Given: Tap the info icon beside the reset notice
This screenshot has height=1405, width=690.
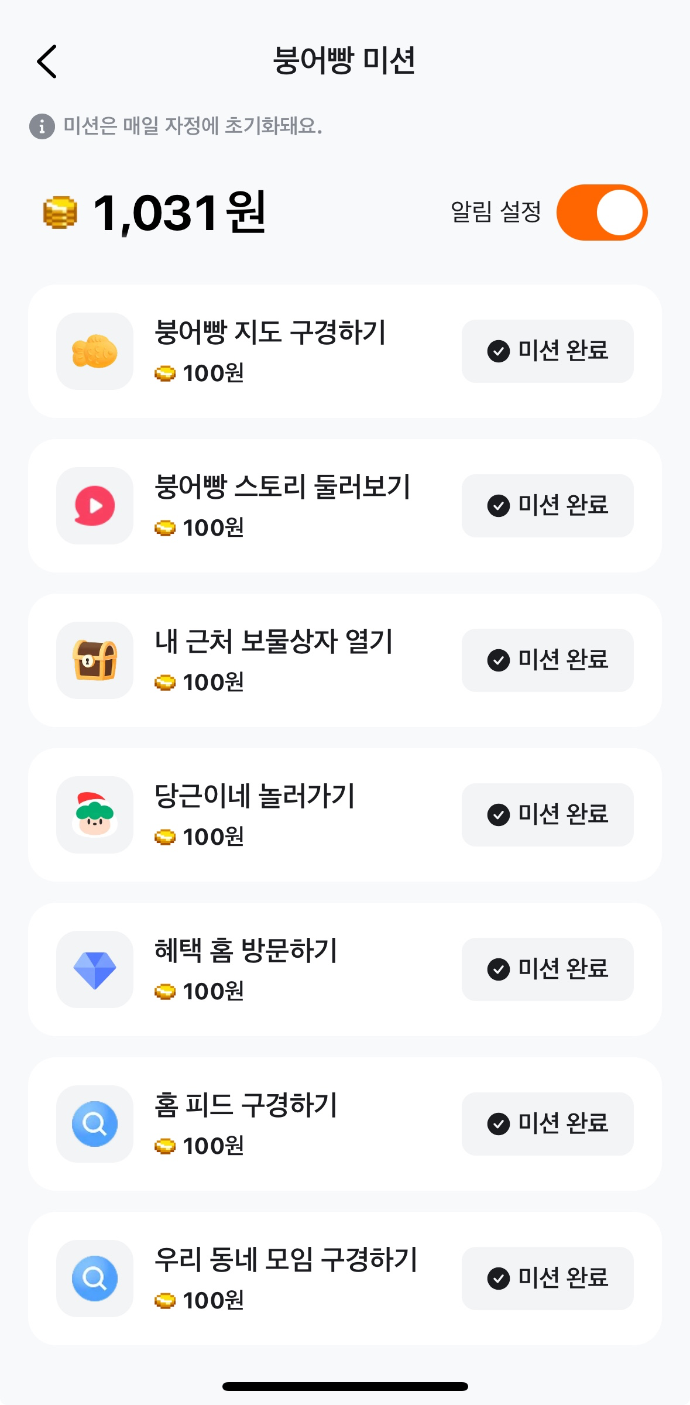Looking at the screenshot, I should (42, 126).
